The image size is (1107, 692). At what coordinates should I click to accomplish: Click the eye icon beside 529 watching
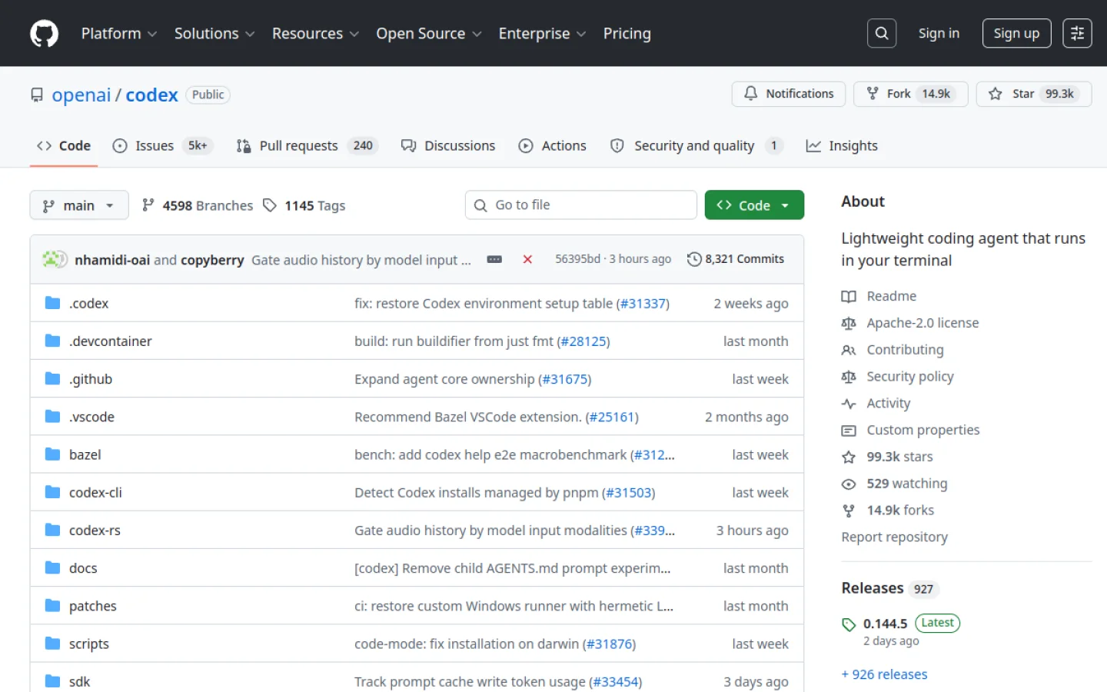849,484
